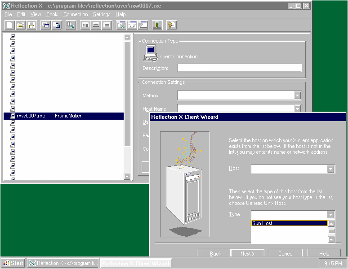This screenshot has height=269, width=348.
Task: Click the X selection grid toolbar icon
Action: tap(71, 25)
